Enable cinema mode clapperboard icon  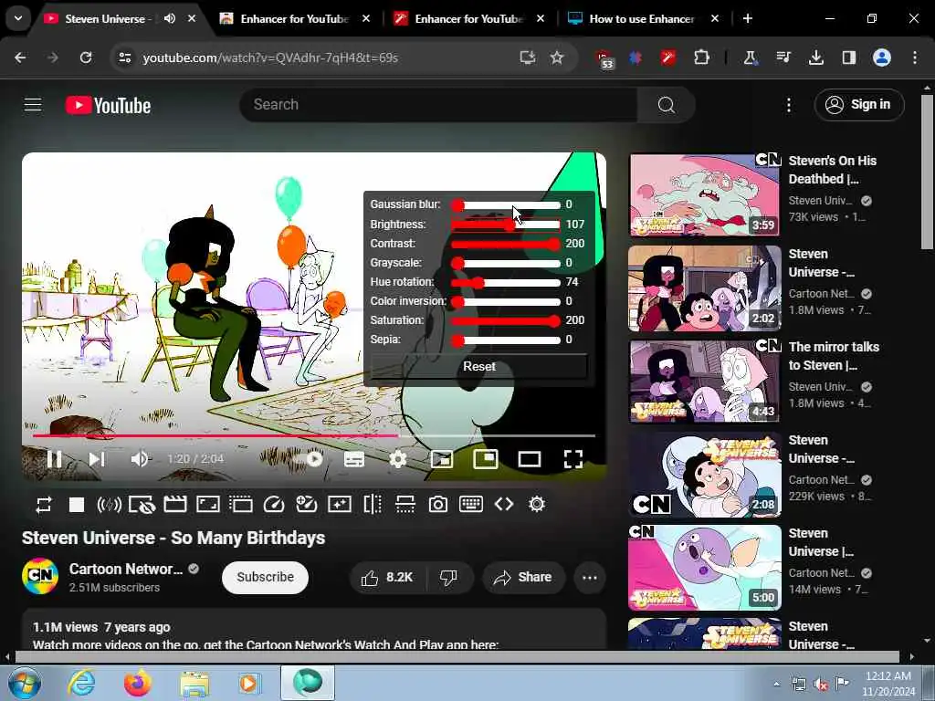175,504
